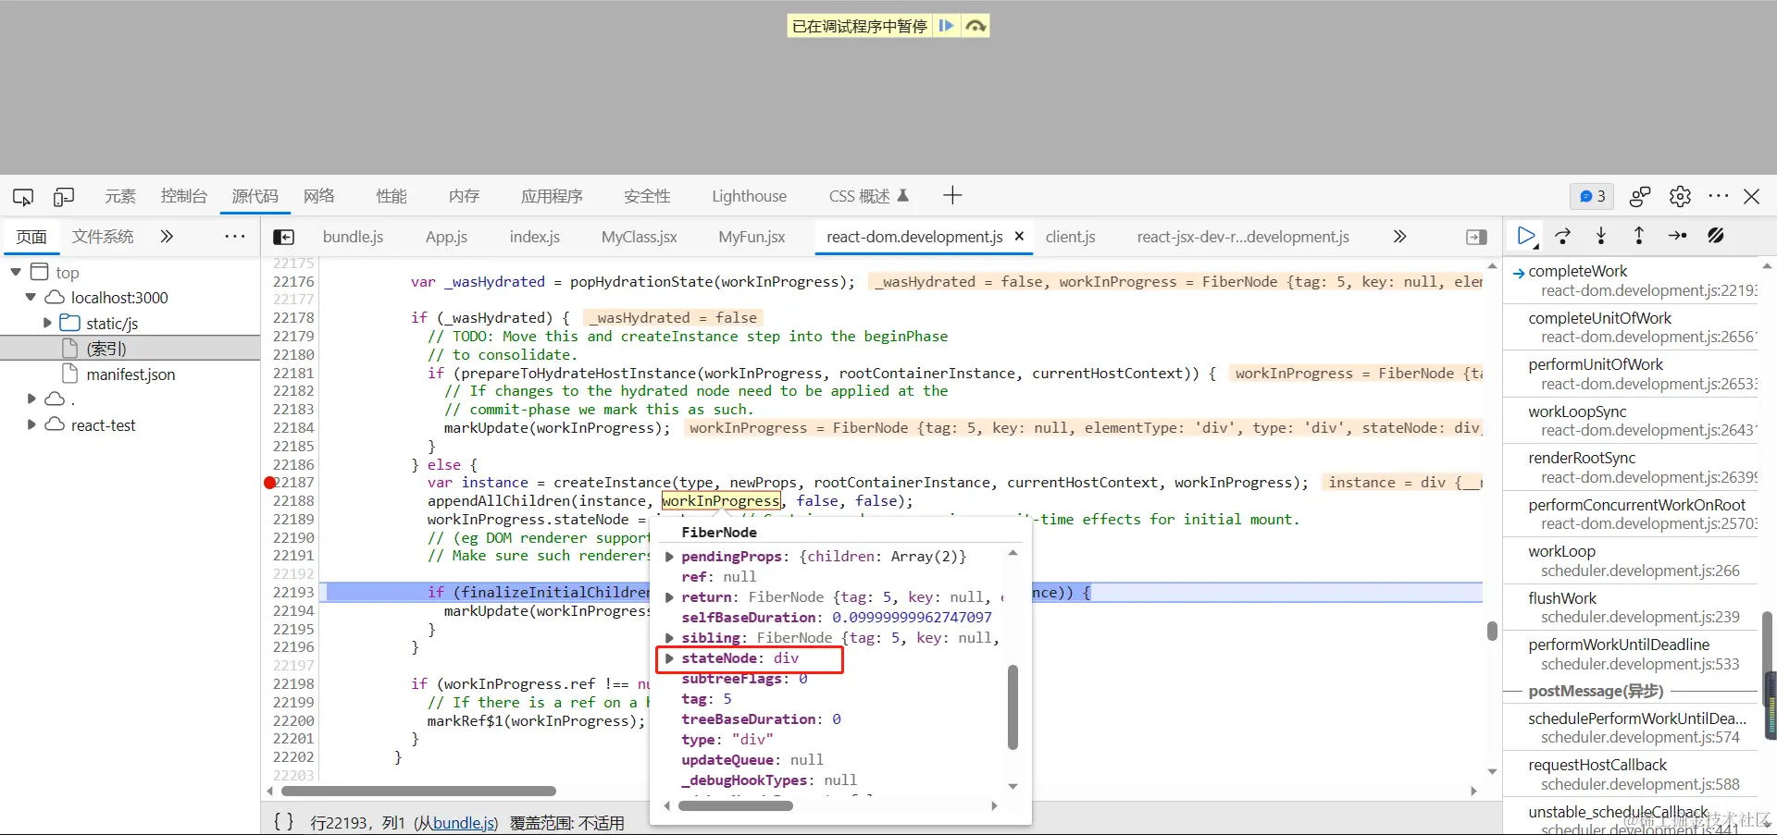Open the 应用程序 tab
The image size is (1777, 835).
pyautogui.click(x=552, y=196)
